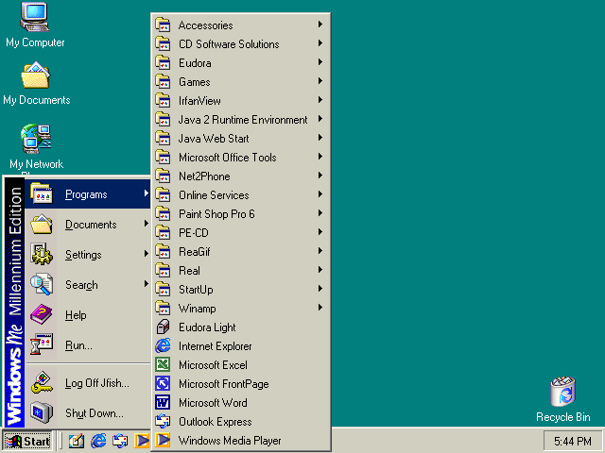605x453 pixels.
Task: Open the Microsoft Office Tools group
Action: (241, 158)
